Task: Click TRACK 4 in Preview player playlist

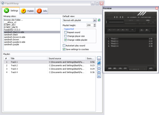Action: [130, 46]
